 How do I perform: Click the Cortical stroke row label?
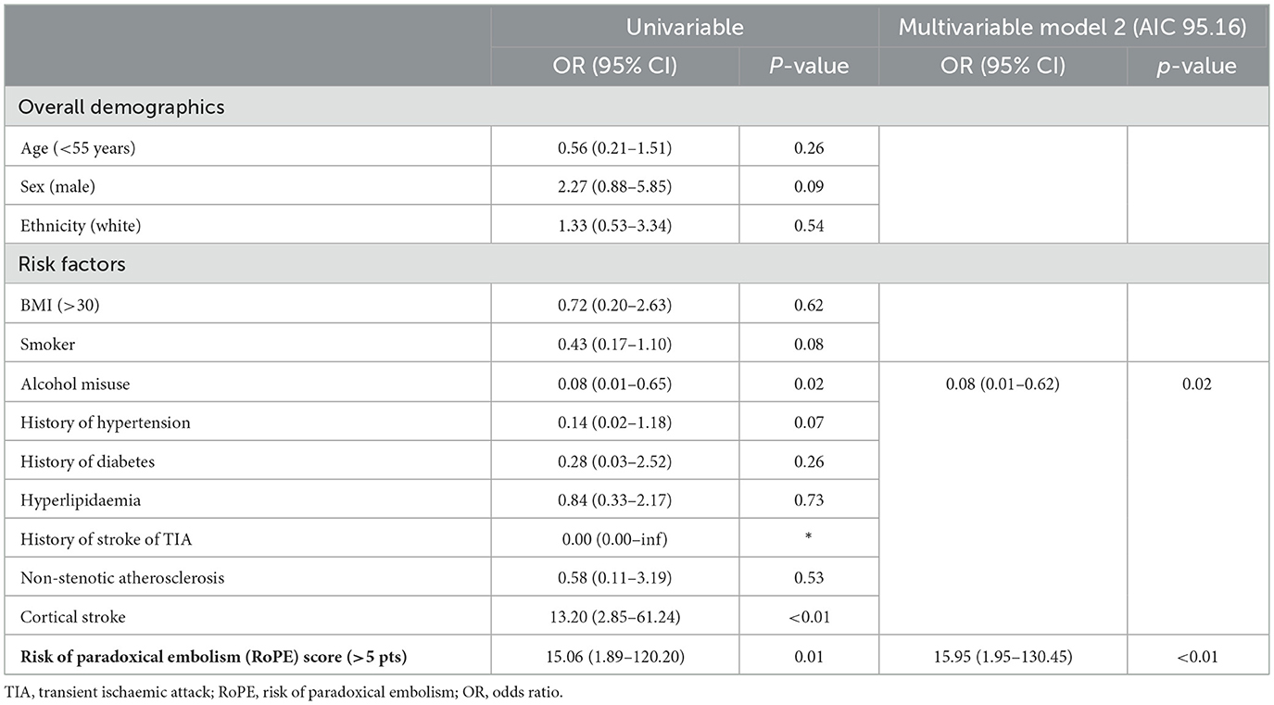[70, 616]
